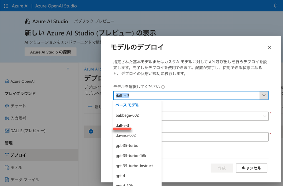
Task: Click the info icon next to モデルを選択してください
Action: point(163,87)
